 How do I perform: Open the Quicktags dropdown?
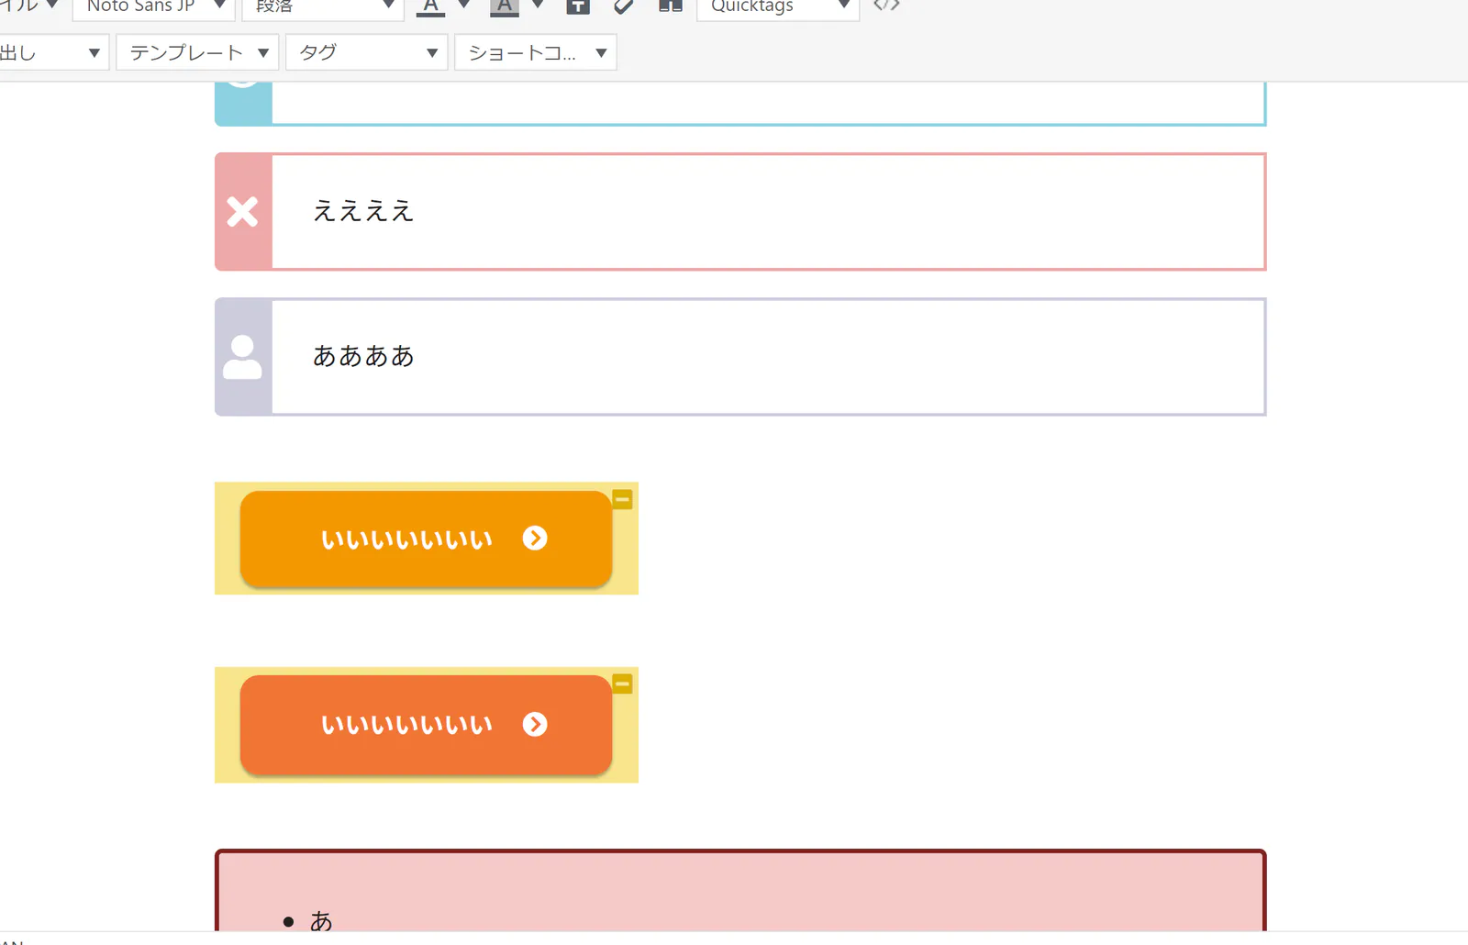(778, 6)
